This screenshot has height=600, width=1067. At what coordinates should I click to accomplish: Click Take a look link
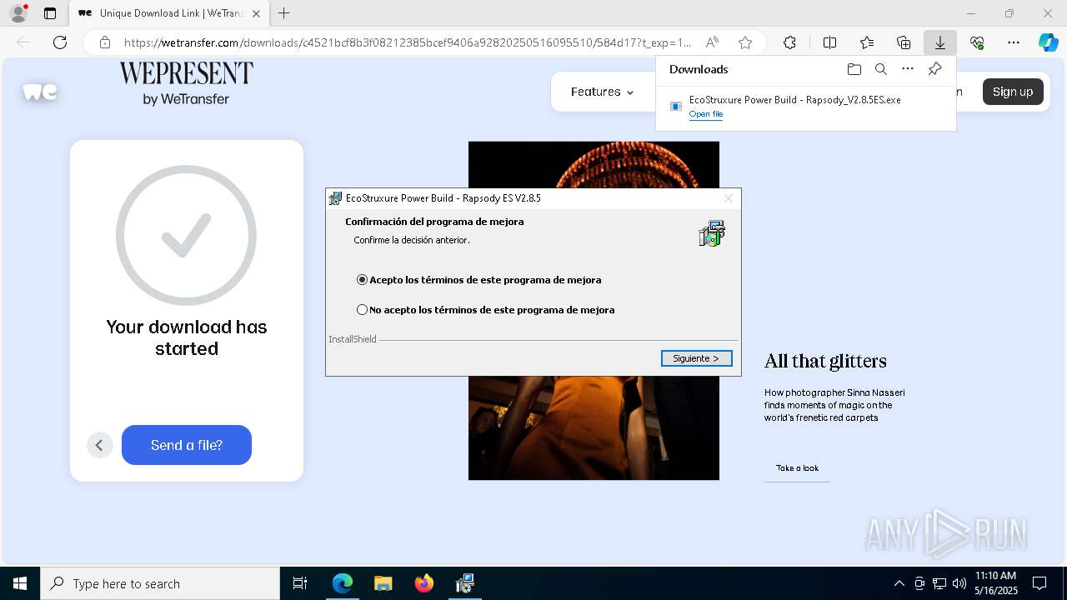click(x=797, y=468)
